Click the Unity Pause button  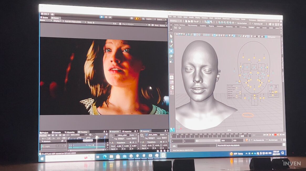pos(106,17)
